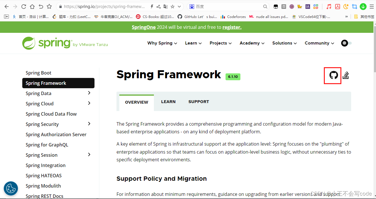Open the 其他书签 bookmarks folder
This screenshot has width=376, height=199.
pos(364,17)
